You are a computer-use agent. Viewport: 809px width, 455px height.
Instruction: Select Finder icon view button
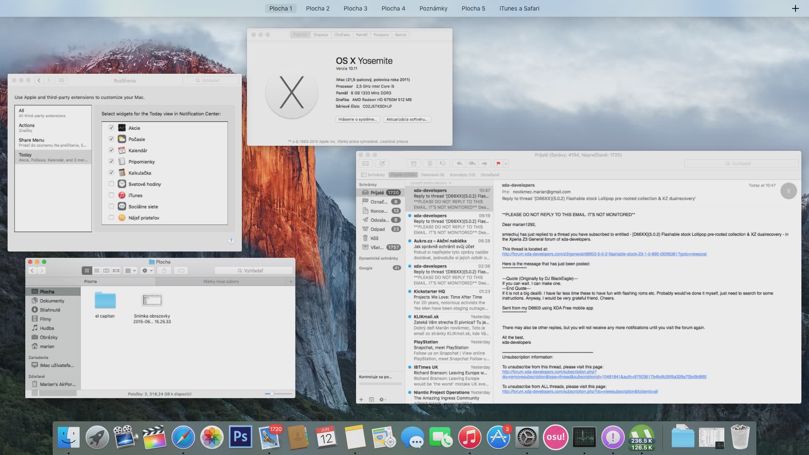point(87,270)
